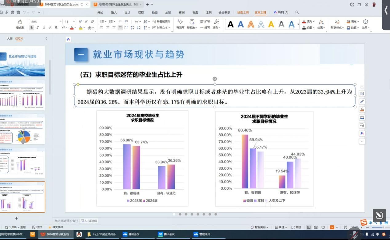
Task: Toggle Italic formatting button
Action: [38, 28]
